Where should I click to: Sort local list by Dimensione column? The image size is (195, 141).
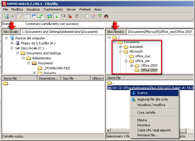(49, 78)
